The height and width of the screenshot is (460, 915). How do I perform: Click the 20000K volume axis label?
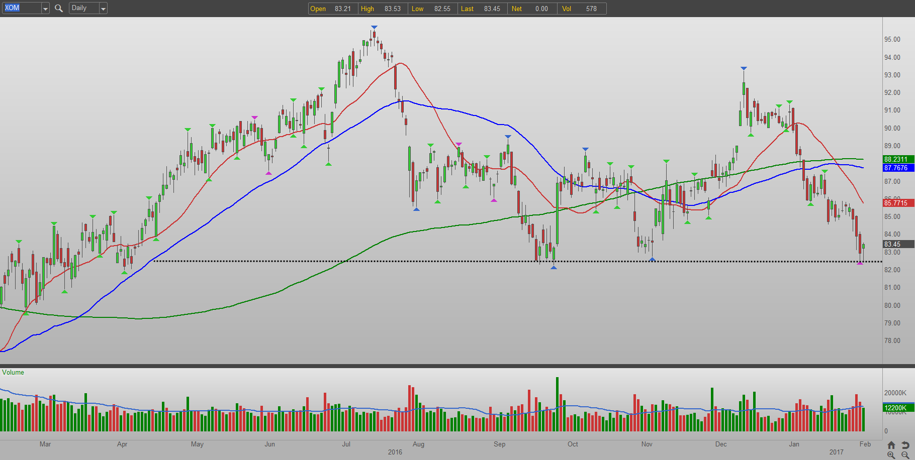895,393
